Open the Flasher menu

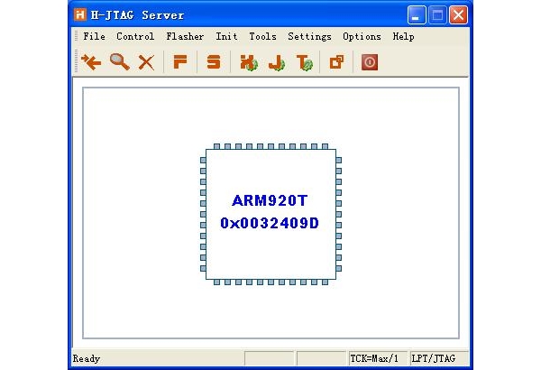click(x=185, y=37)
